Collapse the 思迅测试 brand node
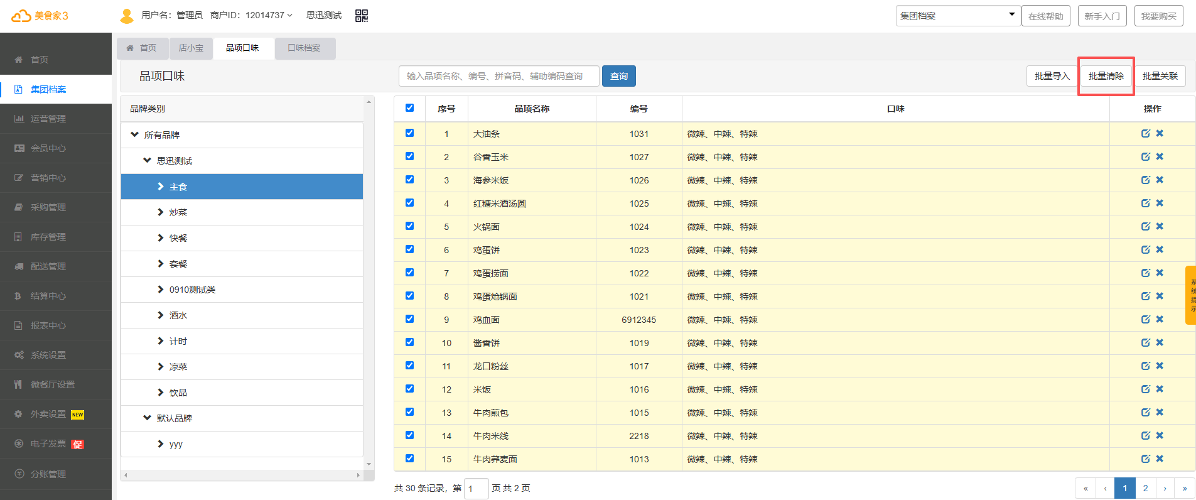1196x500 pixels. 148,161
